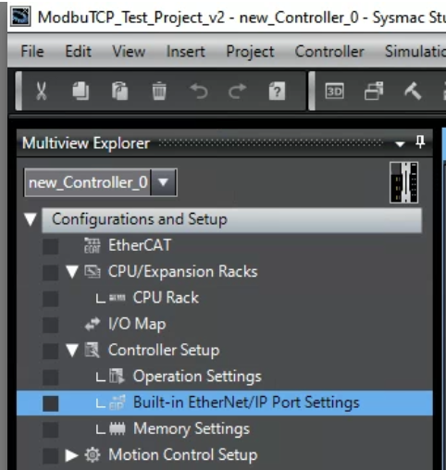Click the I/O Map arrows icon

click(x=93, y=324)
